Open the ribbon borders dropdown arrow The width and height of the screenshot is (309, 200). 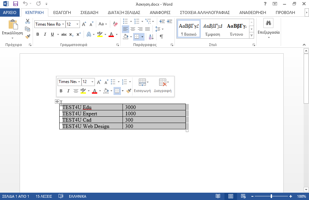(142, 37)
